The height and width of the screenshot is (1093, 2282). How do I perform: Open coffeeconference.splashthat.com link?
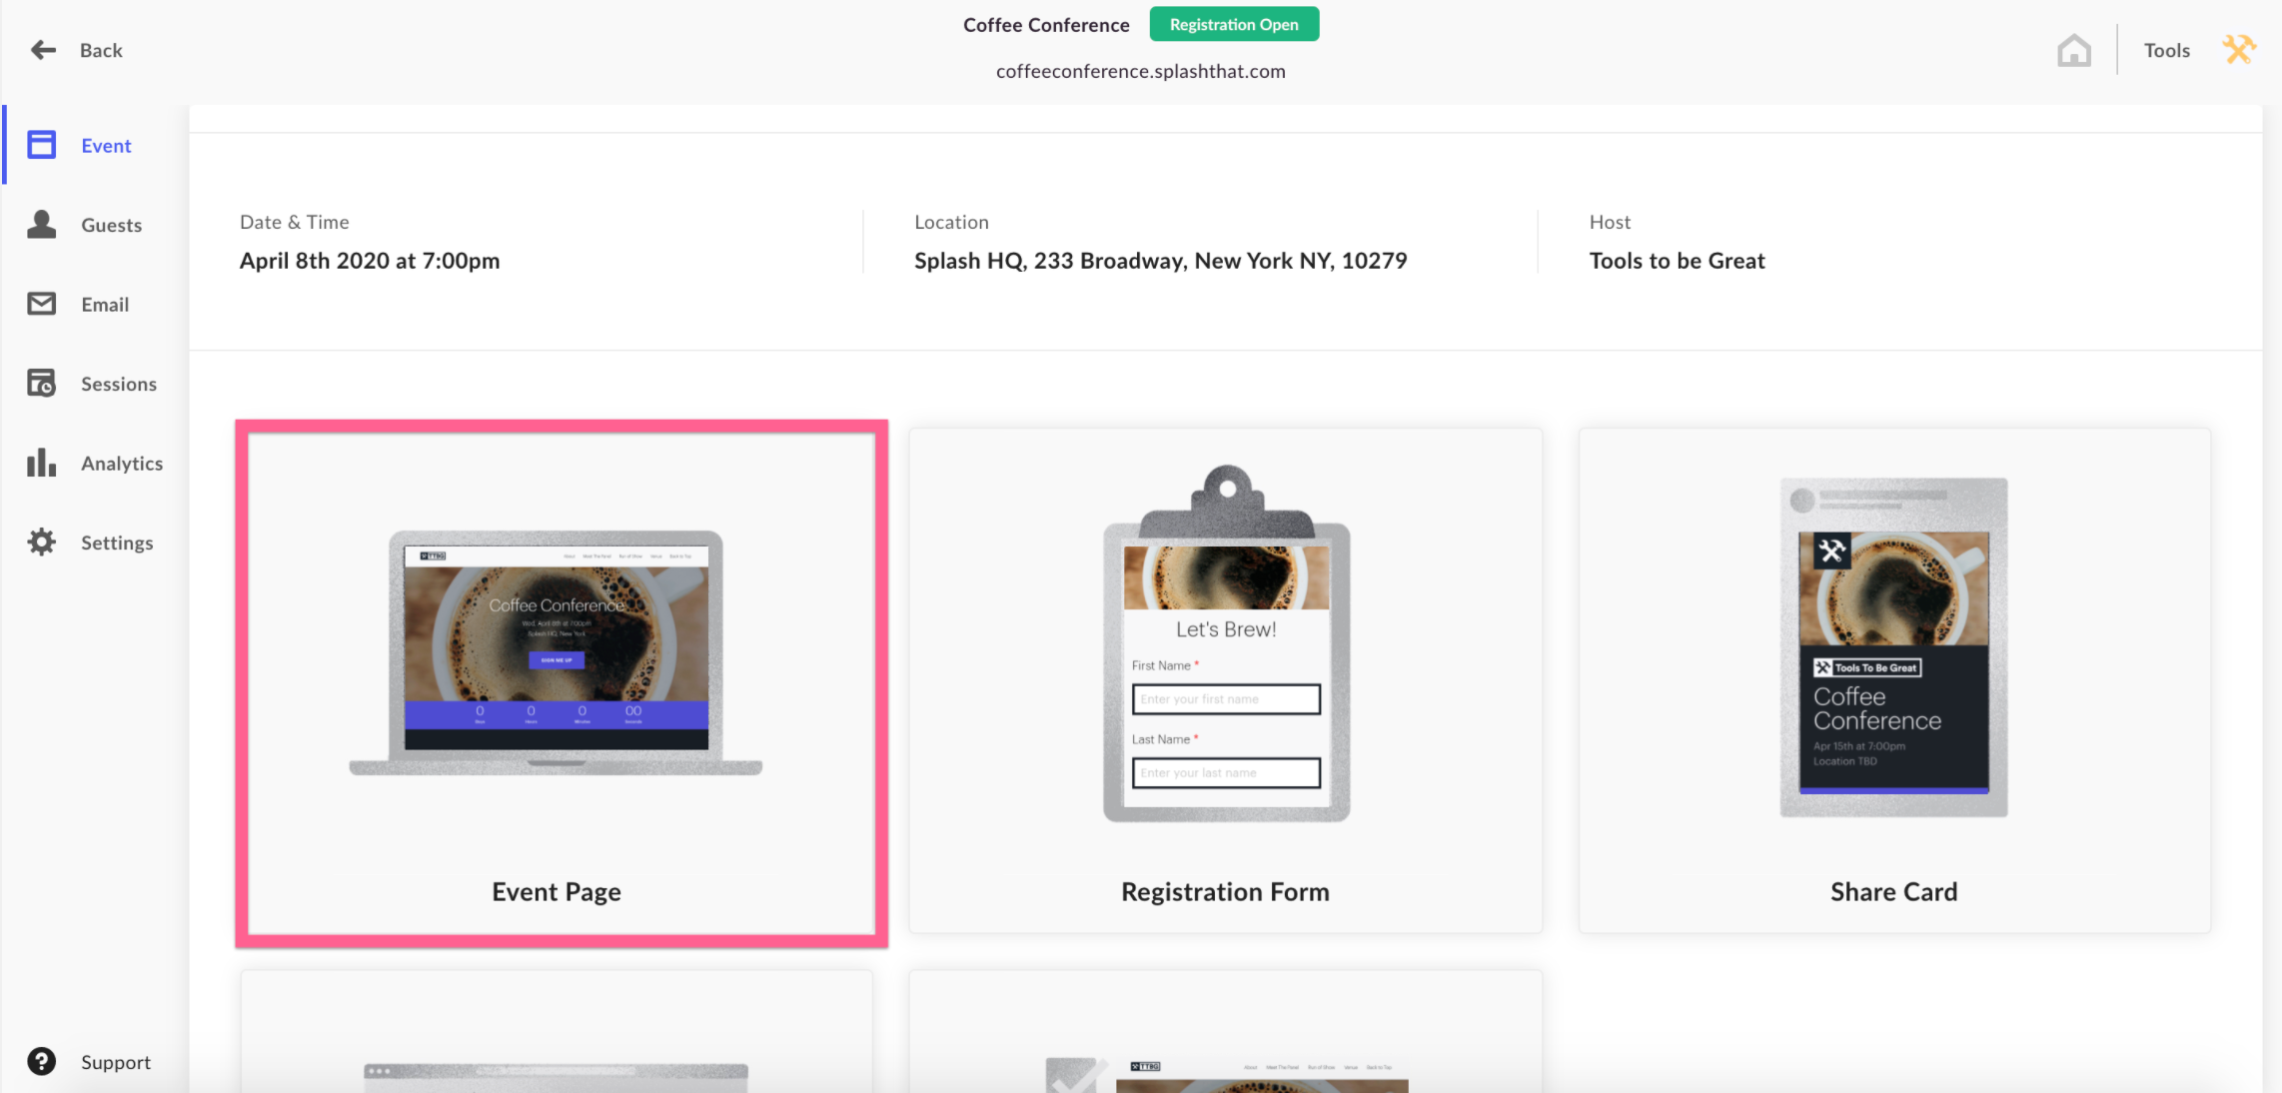pyautogui.click(x=1140, y=71)
